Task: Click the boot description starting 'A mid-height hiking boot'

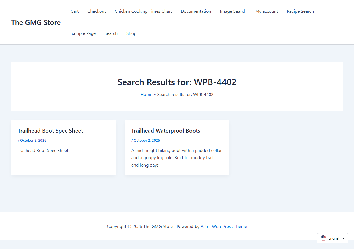Action: [177, 158]
